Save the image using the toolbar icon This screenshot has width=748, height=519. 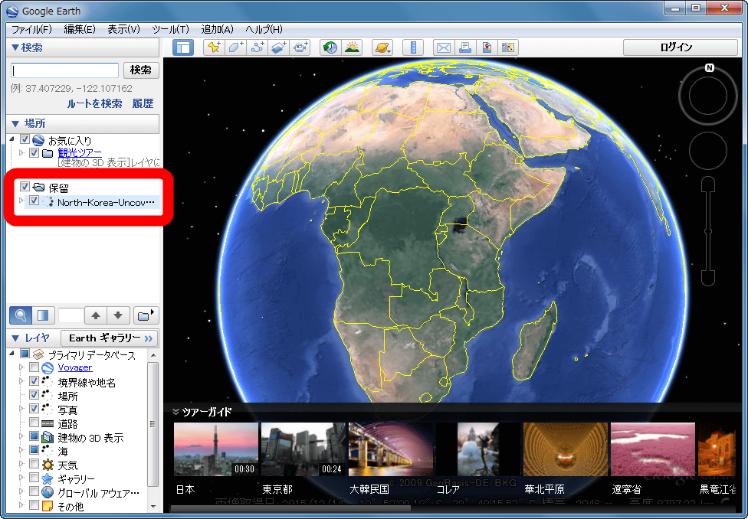[487, 47]
